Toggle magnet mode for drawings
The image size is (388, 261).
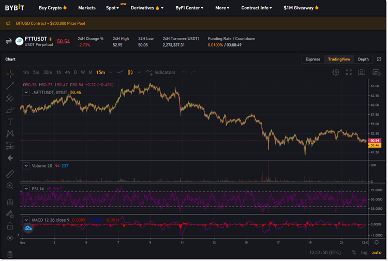coord(10,202)
